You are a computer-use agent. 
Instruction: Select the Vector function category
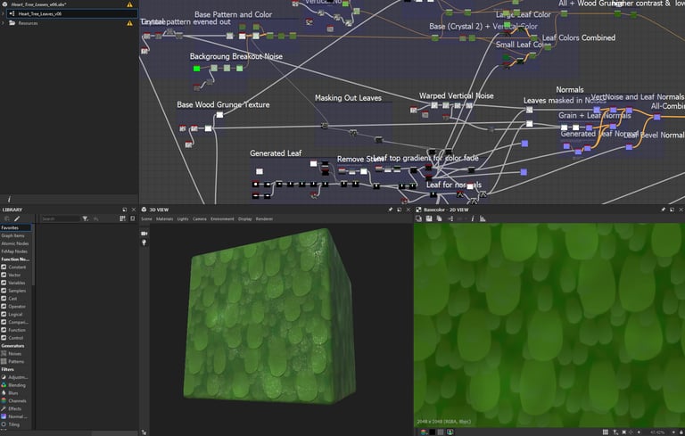16,275
